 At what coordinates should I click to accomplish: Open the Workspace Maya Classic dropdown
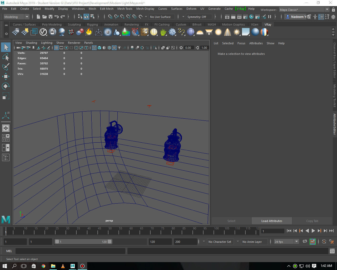tap(304, 9)
